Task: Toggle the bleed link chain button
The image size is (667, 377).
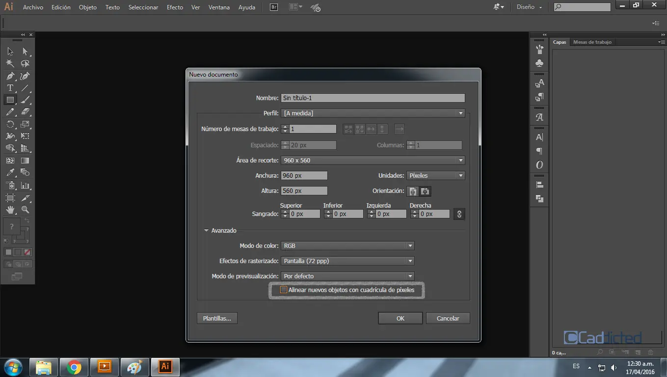Action: tap(459, 214)
